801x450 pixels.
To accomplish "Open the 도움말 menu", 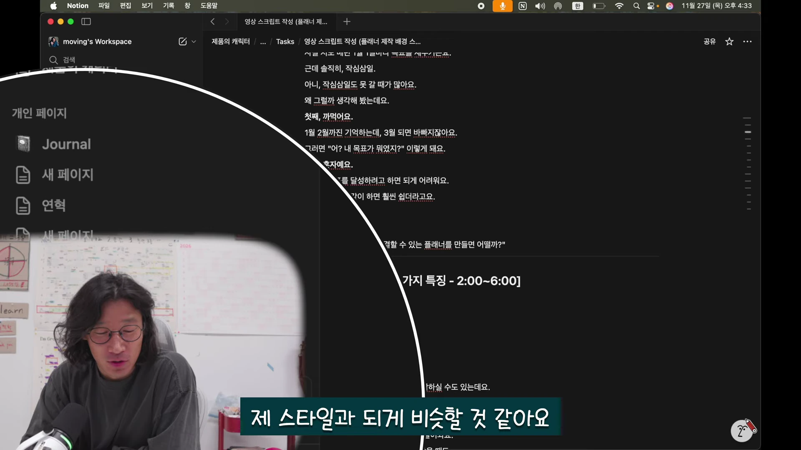I will point(209,6).
